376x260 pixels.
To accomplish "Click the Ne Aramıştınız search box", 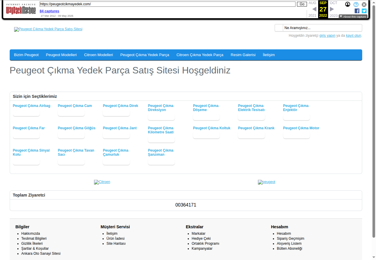I will click(322, 28).
